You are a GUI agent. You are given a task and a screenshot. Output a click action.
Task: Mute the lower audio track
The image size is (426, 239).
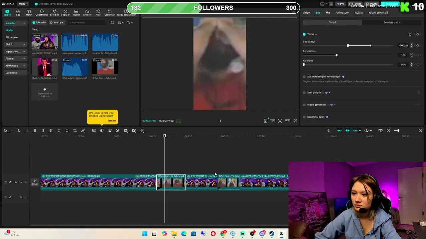point(21,197)
